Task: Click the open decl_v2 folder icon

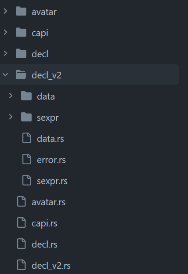Action: 21,74
